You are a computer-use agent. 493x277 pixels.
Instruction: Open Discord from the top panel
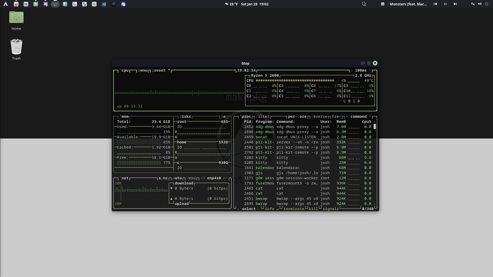click(x=45, y=4)
